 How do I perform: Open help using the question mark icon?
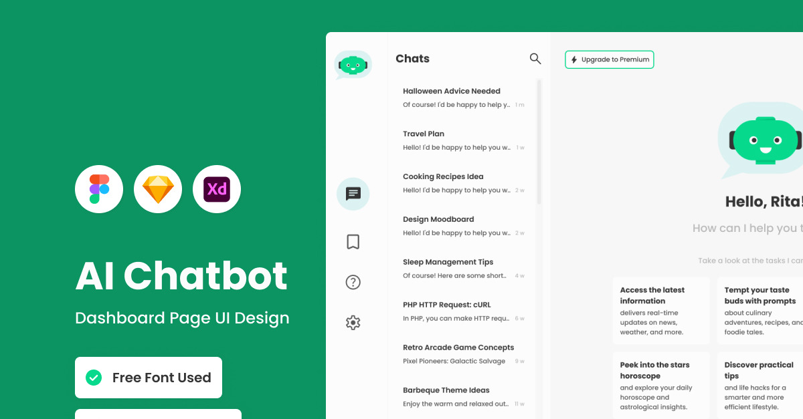click(x=353, y=282)
